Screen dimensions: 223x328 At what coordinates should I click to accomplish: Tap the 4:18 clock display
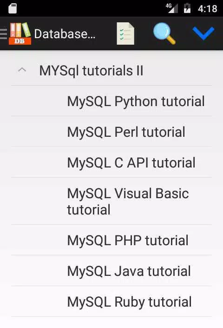pos(208,9)
